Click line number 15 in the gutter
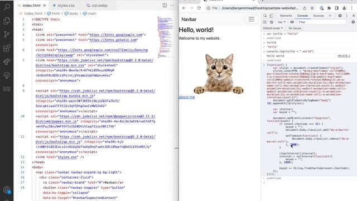The width and height of the screenshot is (357, 201). (22, 173)
